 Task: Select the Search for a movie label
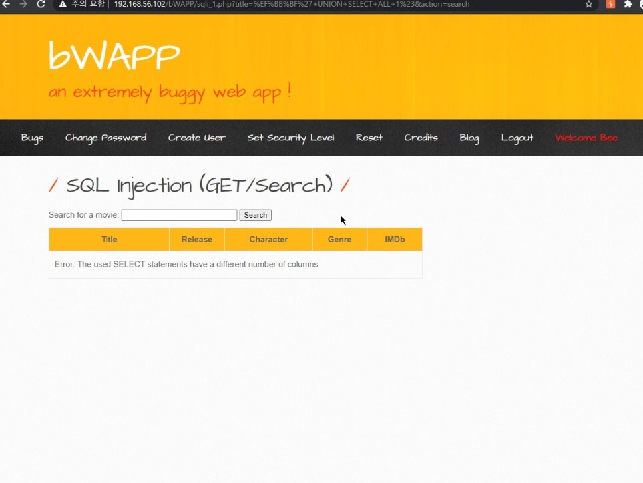84,215
